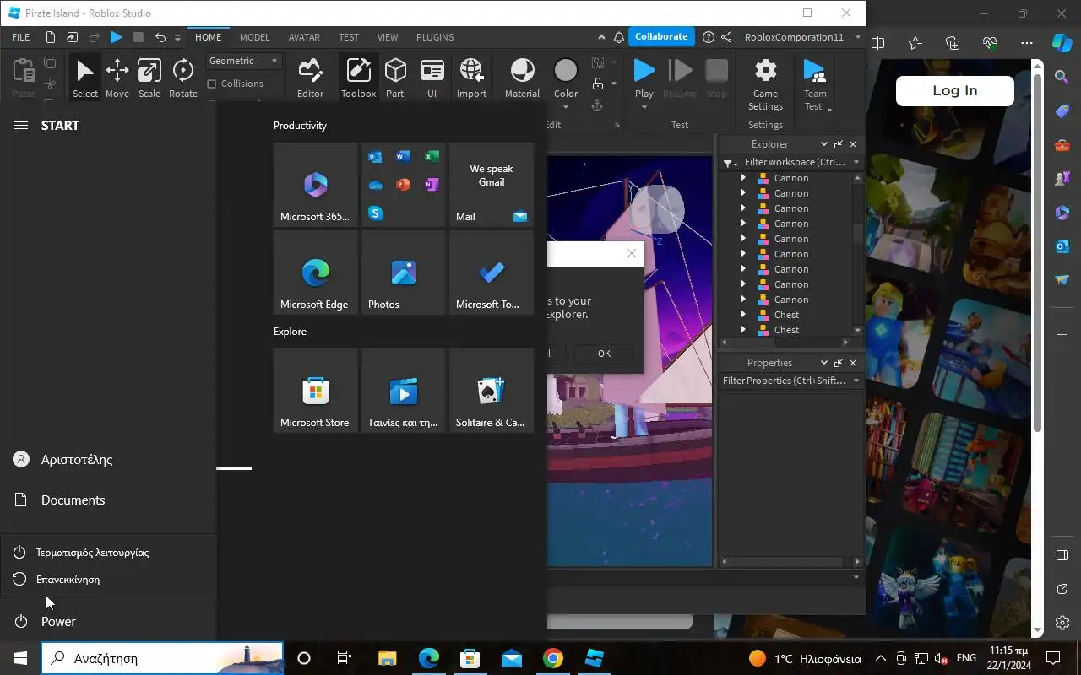Start the Play test
1081x675 pixels.
click(x=644, y=72)
